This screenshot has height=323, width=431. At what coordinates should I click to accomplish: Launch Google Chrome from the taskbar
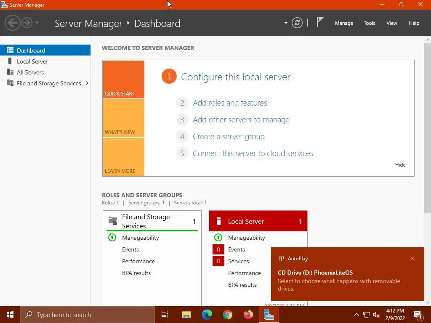(228, 315)
